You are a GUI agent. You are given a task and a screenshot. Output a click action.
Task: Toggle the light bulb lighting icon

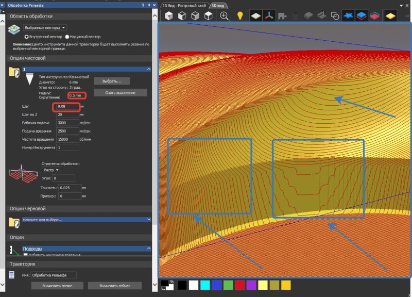240,16
